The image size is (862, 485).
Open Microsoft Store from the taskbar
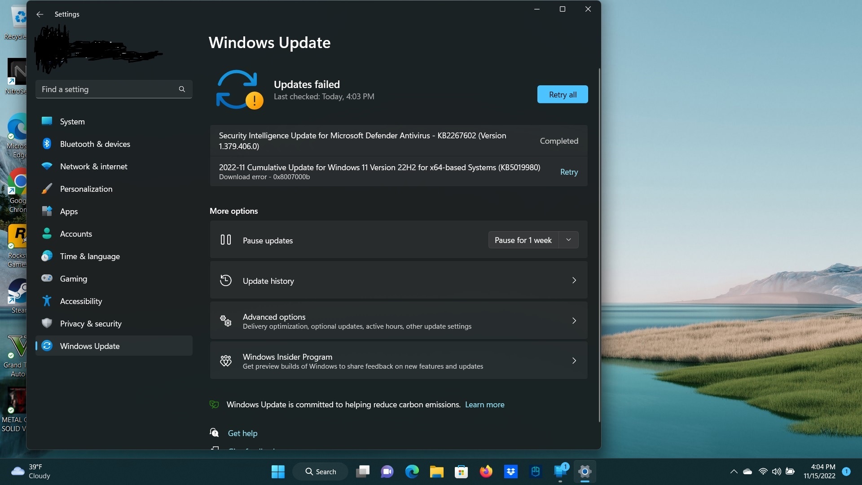[x=462, y=472]
